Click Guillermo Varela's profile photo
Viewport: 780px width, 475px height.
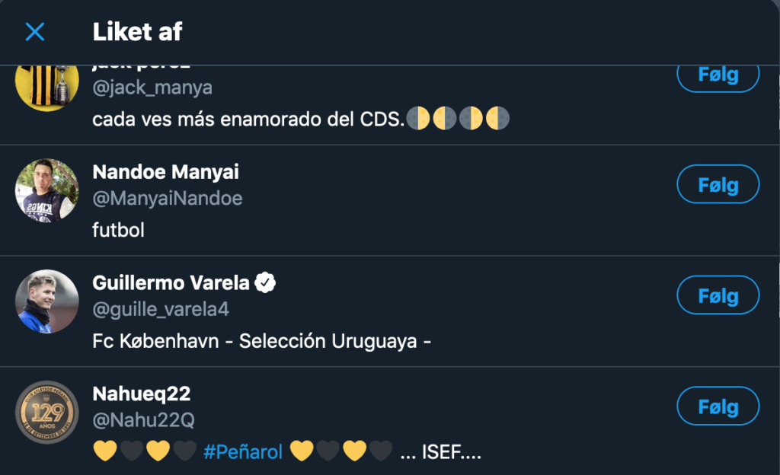46,301
